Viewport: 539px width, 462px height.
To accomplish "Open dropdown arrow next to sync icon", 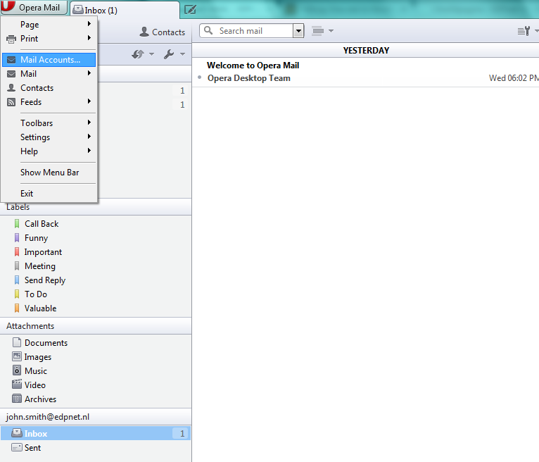I will click(151, 54).
